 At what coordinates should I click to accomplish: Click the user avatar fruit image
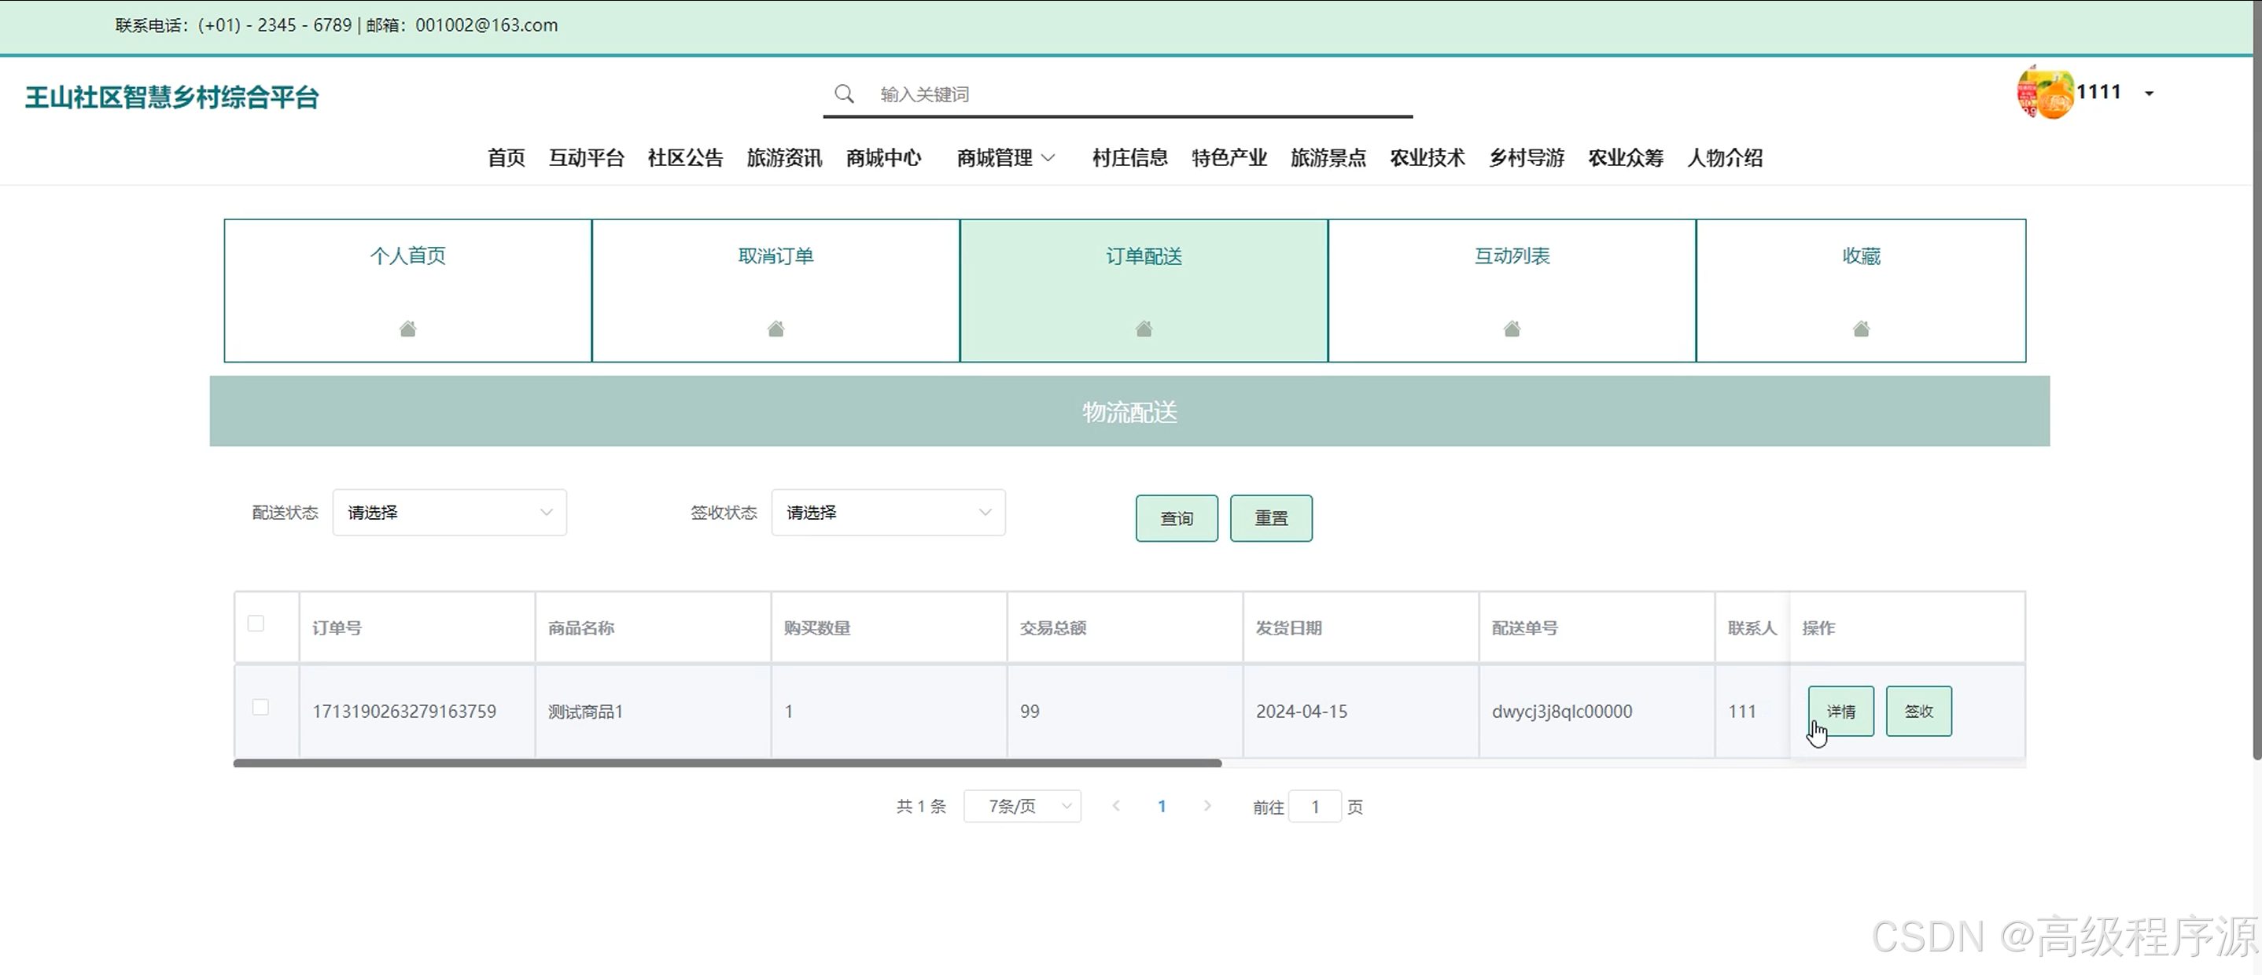[x=2044, y=93]
